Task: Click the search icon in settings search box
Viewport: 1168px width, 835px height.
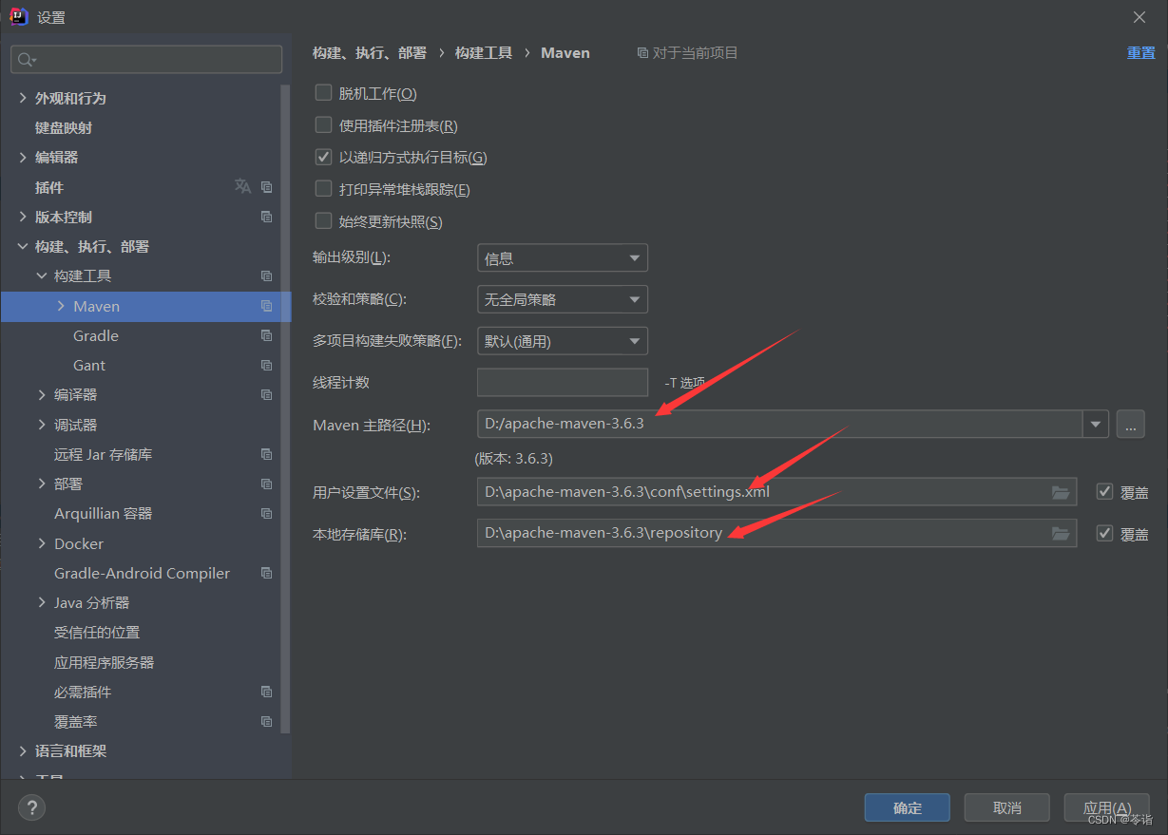Action: point(26,59)
